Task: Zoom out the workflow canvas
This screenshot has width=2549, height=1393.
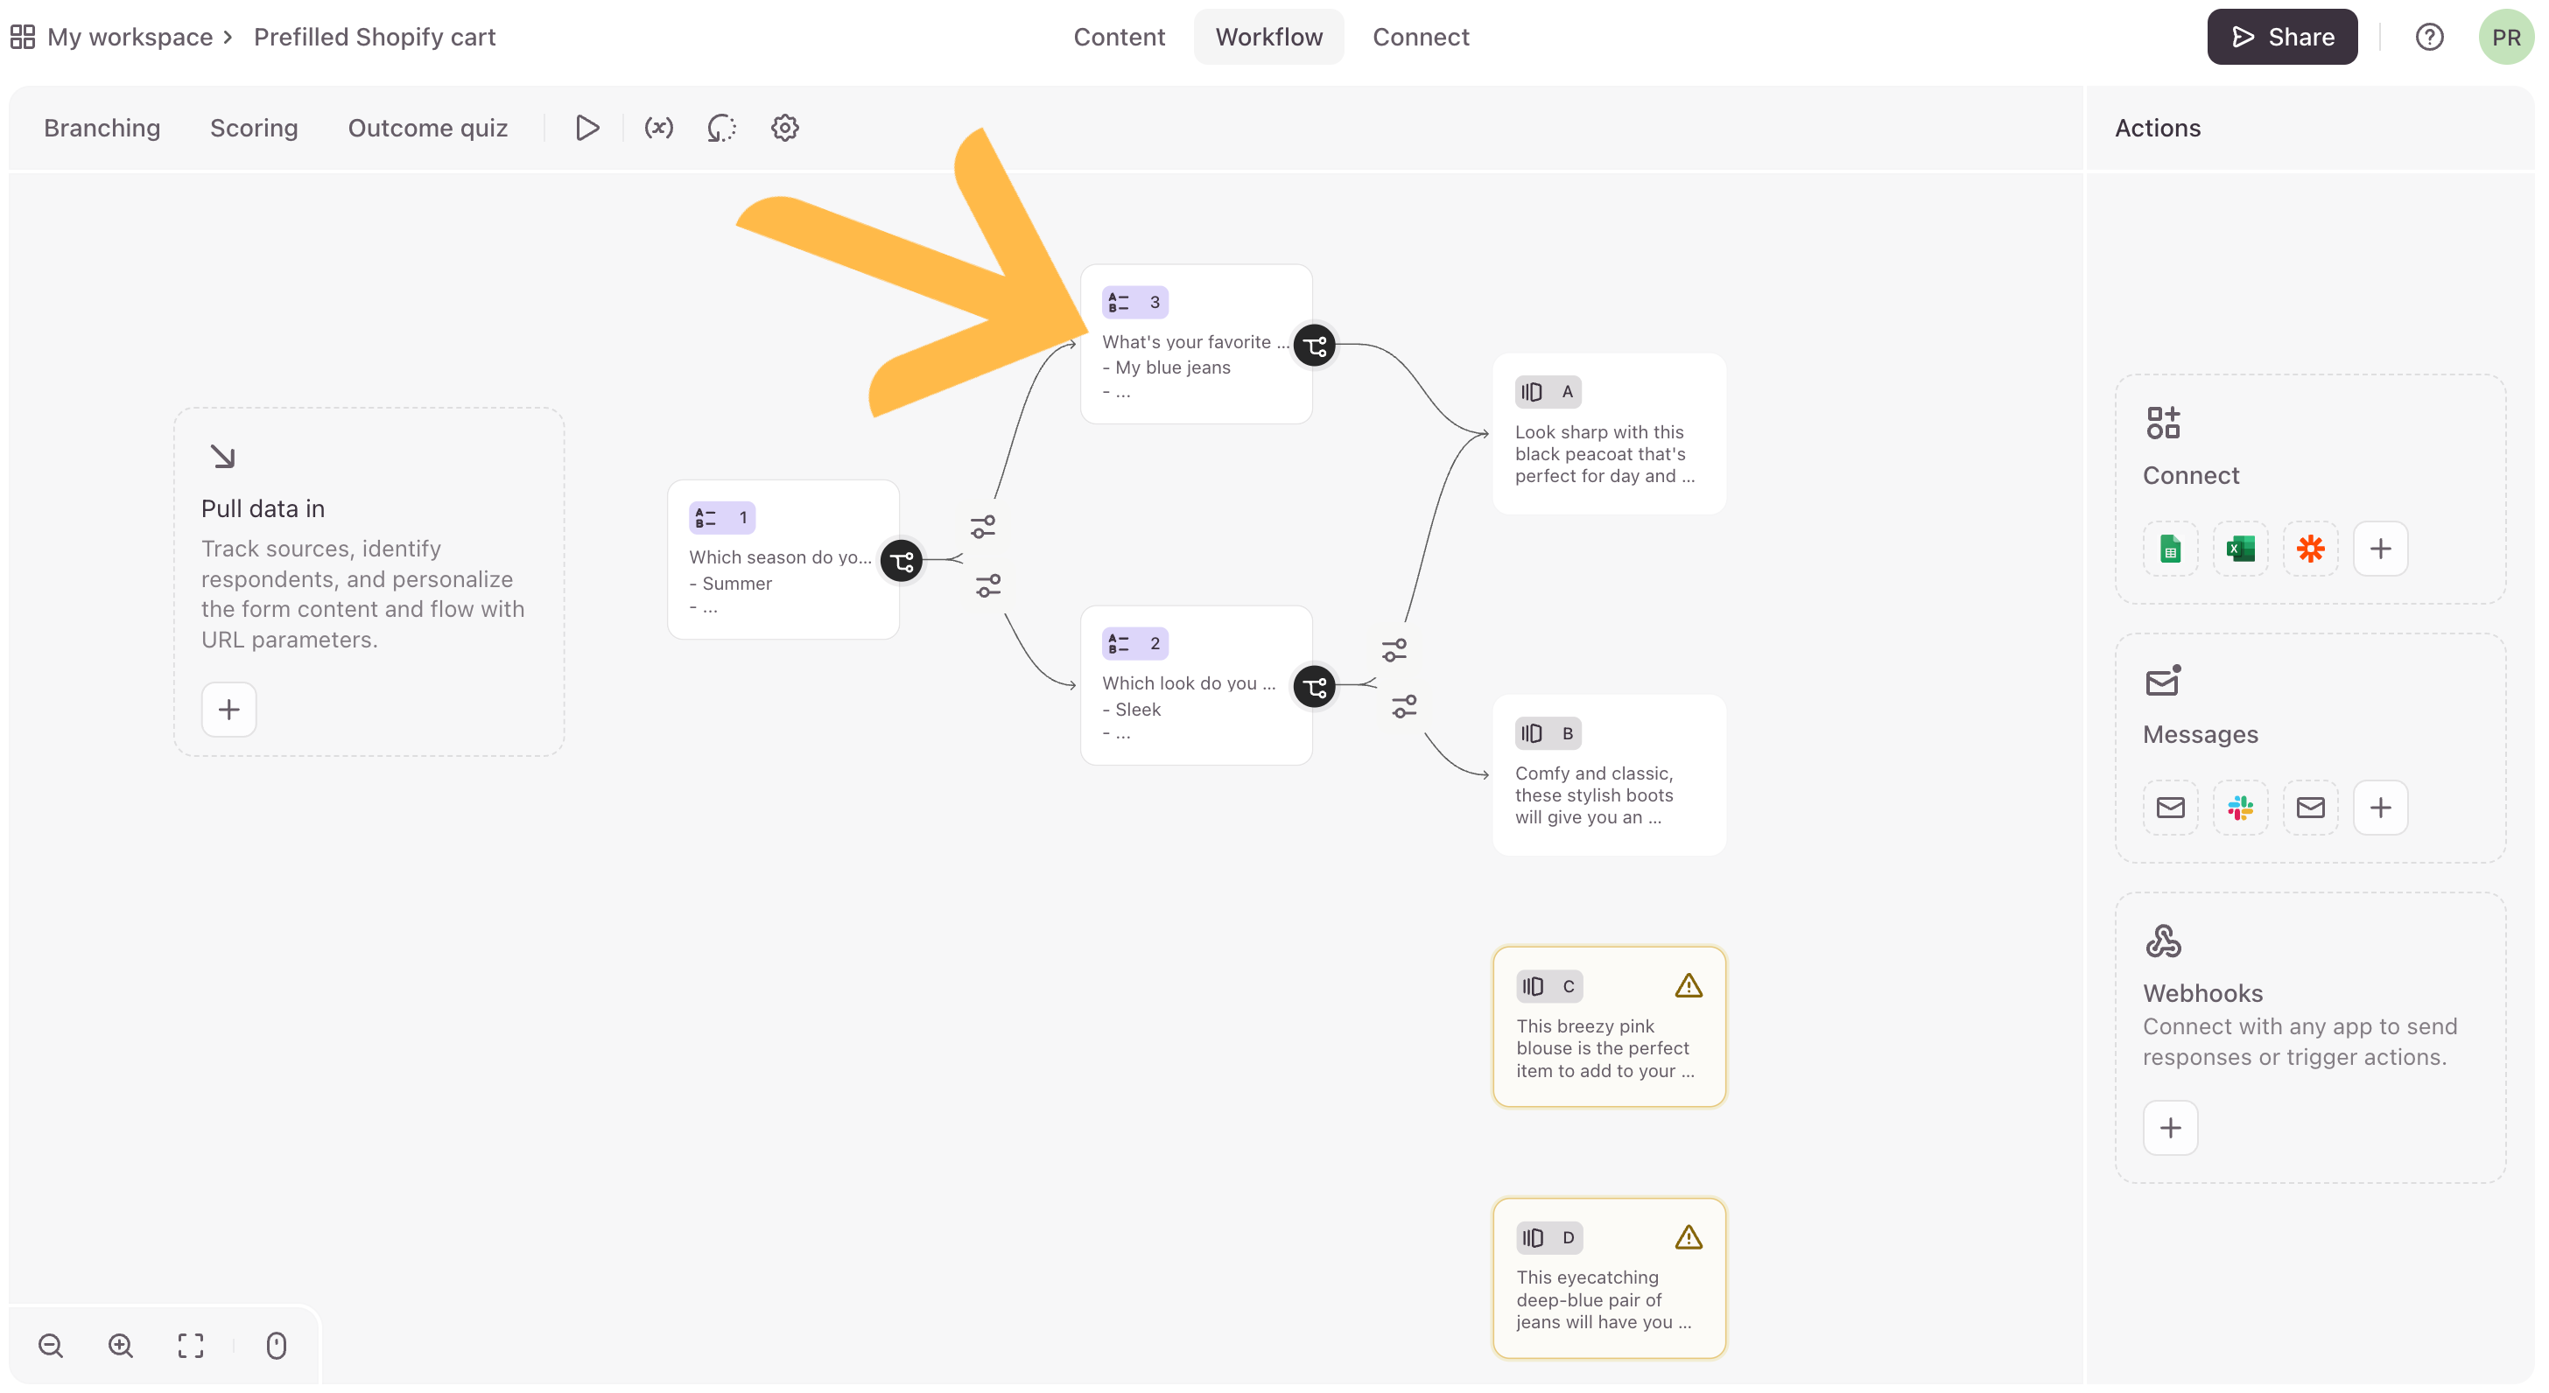Action: (x=51, y=1346)
